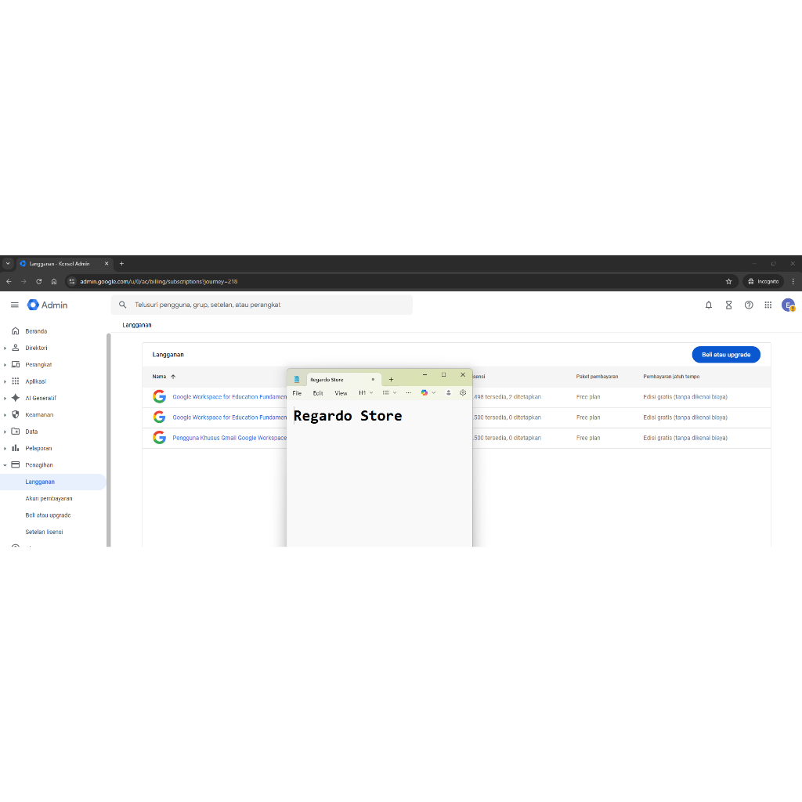Click the Keamanan shield icon

pos(15,414)
